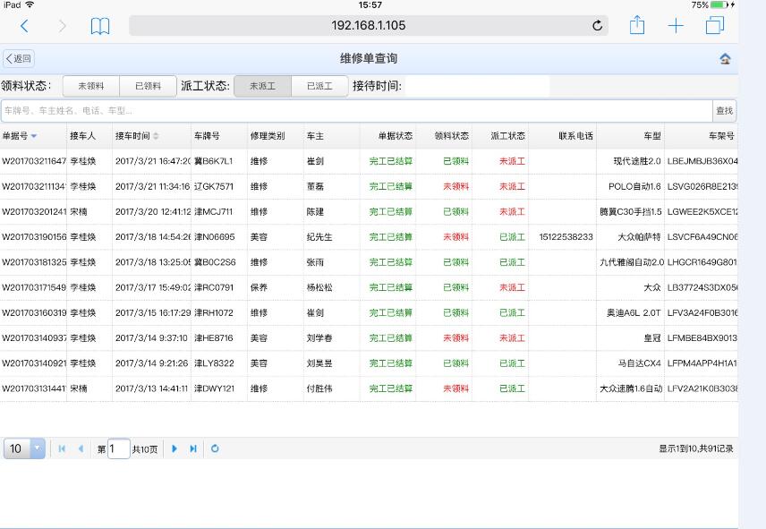Open the page size dropdown showing 10
The height and width of the screenshot is (529, 766).
click(37, 448)
